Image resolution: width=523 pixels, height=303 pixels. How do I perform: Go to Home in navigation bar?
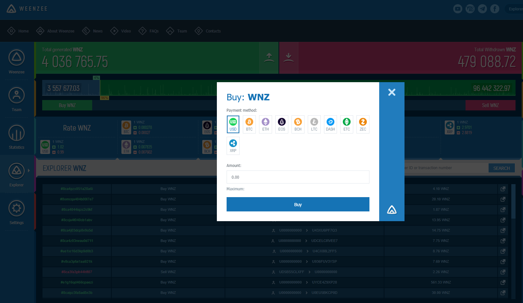click(x=18, y=31)
